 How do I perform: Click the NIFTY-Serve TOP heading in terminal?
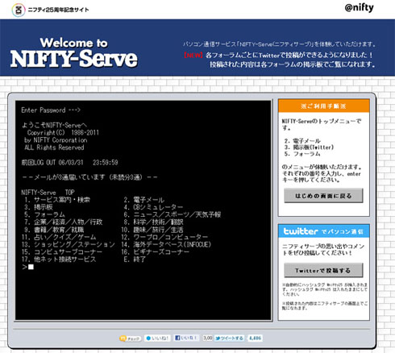(48, 193)
